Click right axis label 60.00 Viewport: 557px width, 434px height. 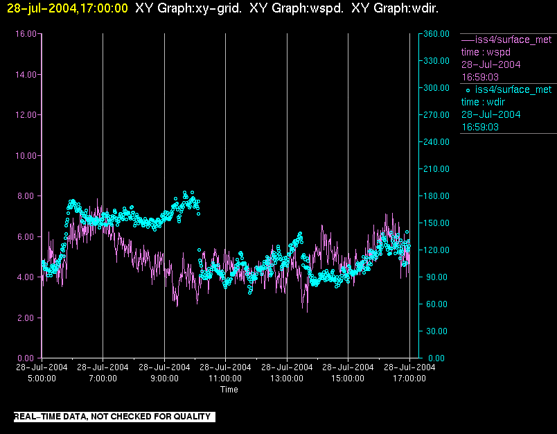(436, 304)
